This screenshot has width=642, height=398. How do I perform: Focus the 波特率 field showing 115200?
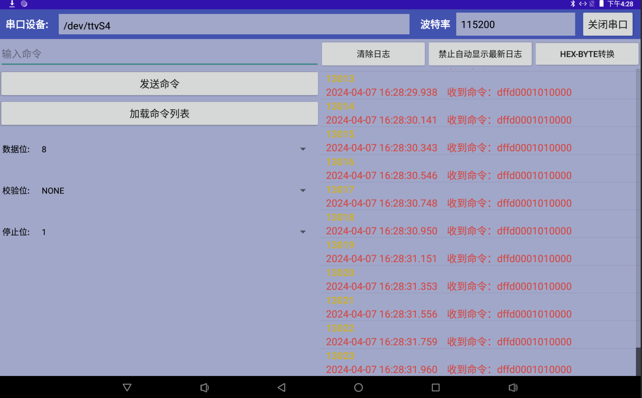click(x=515, y=24)
